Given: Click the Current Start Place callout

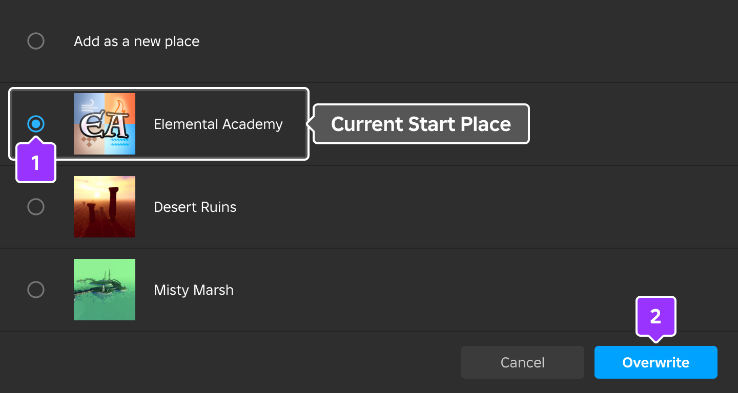Looking at the screenshot, I should [x=421, y=124].
